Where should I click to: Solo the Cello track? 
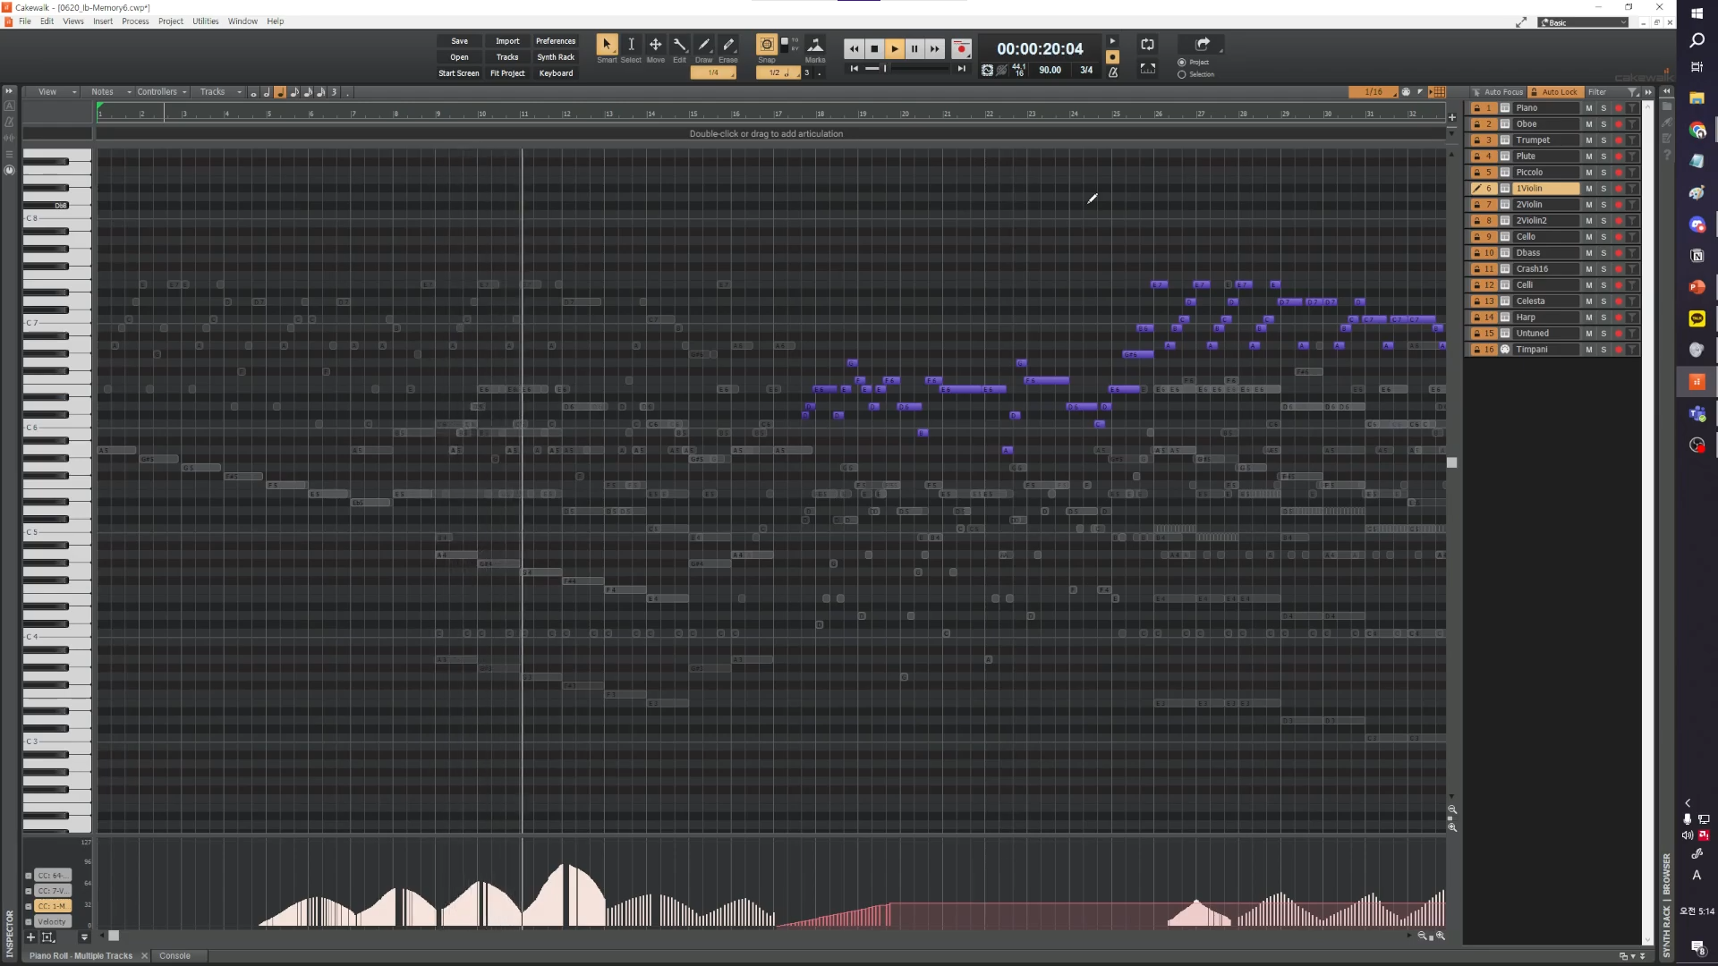click(1603, 237)
